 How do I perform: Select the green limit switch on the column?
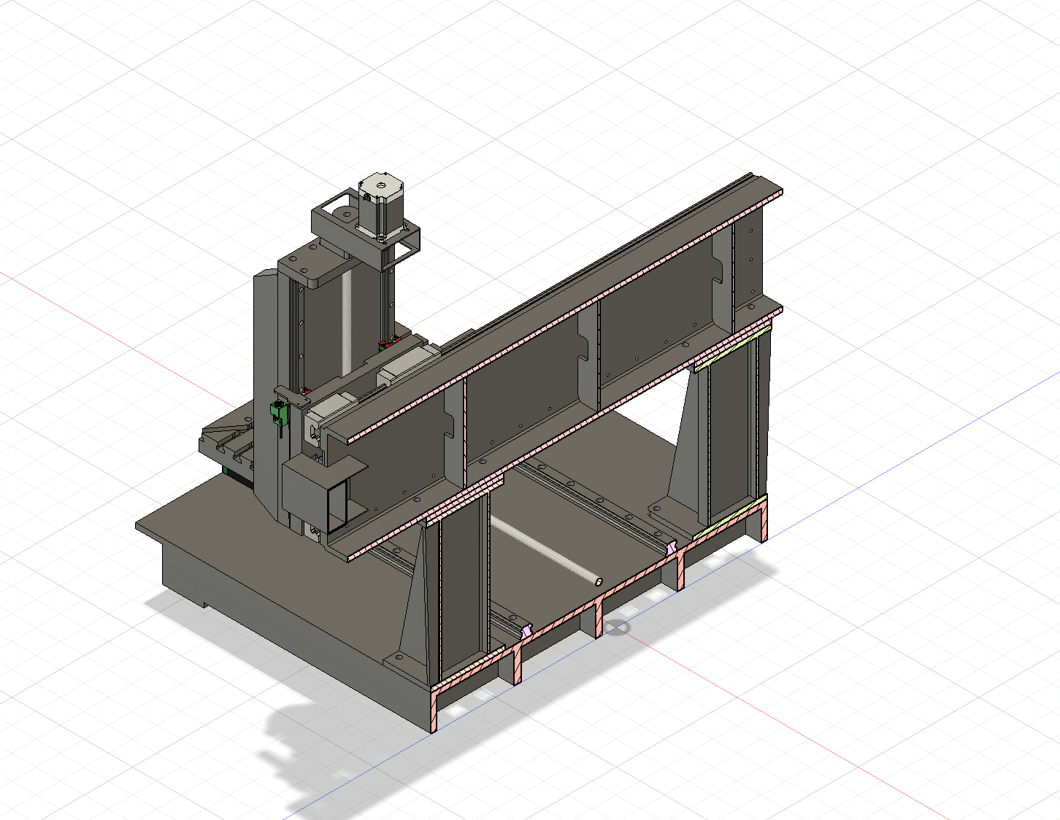[277, 412]
